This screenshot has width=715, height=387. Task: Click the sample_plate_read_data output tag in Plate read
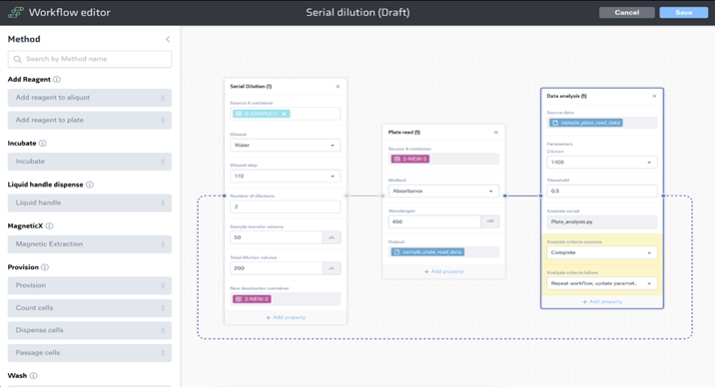click(427, 251)
